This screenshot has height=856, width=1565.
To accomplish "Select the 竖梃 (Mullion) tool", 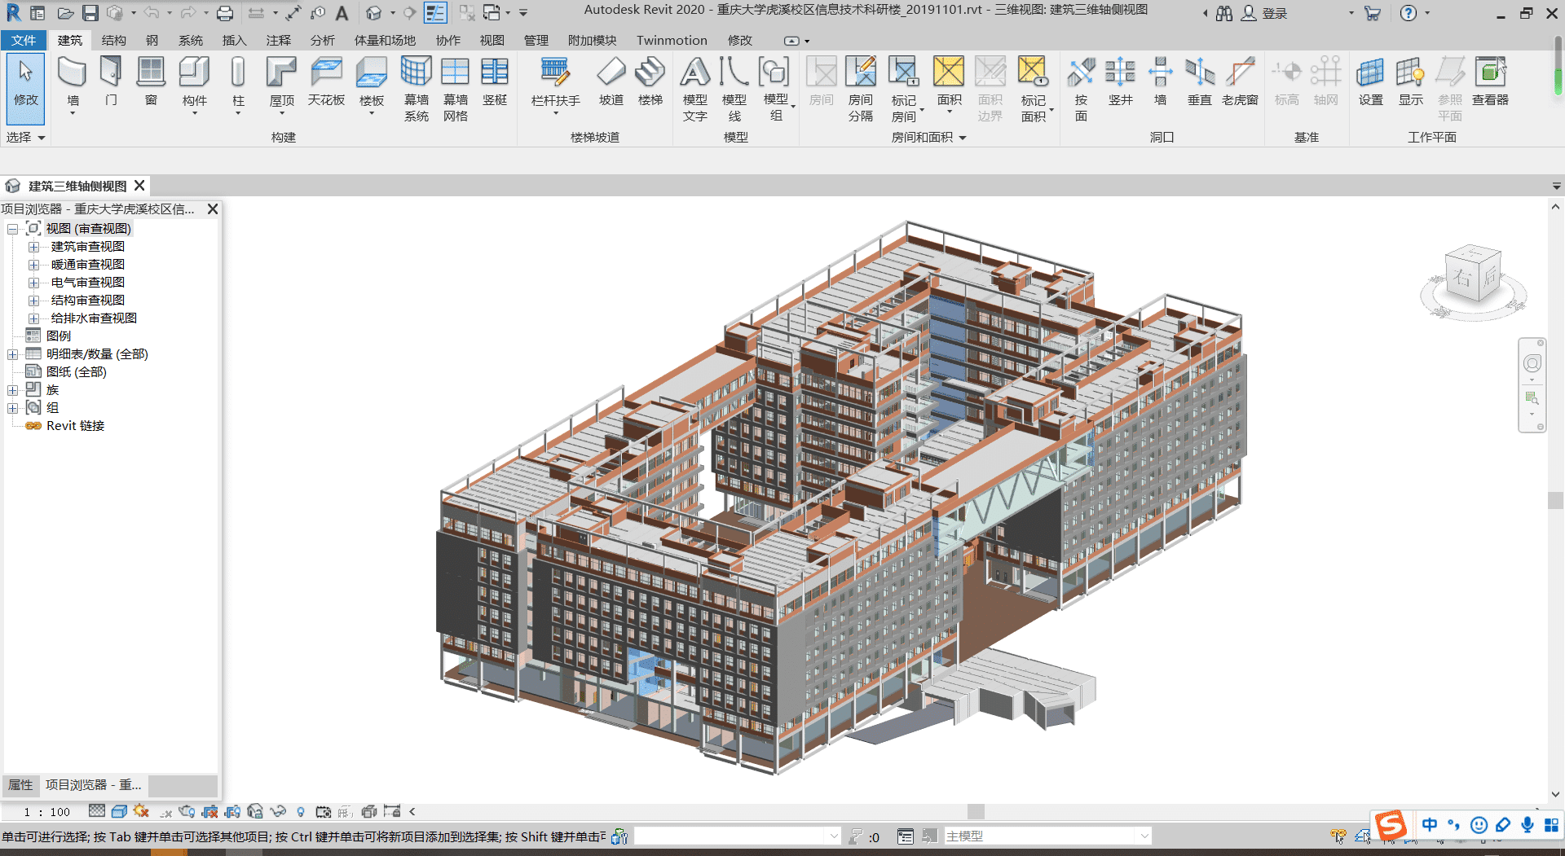I will click(494, 82).
